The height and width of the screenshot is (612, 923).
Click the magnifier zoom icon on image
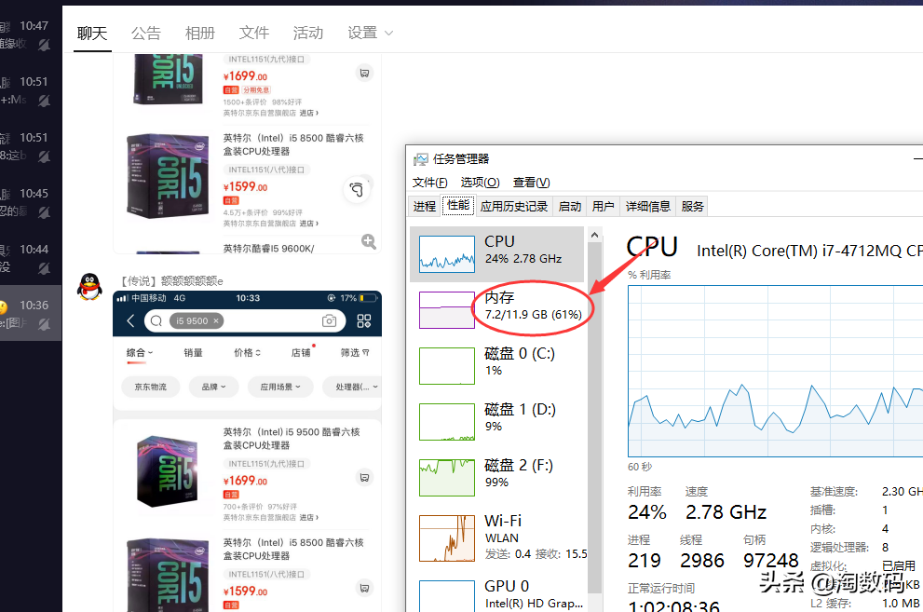(x=369, y=241)
